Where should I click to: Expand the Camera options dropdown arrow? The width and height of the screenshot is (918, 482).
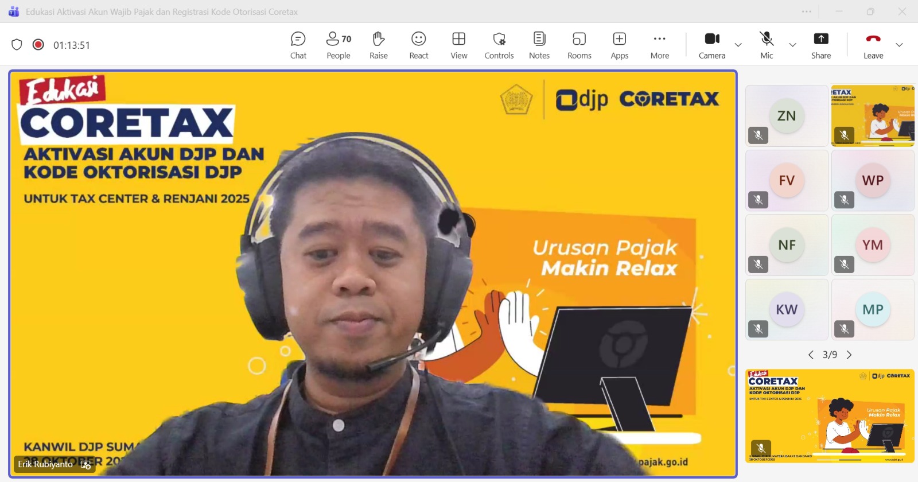pyautogui.click(x=738, y=45)
